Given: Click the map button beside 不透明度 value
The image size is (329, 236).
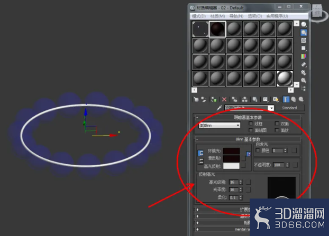Looking at the screenshot, I should 295,165.
